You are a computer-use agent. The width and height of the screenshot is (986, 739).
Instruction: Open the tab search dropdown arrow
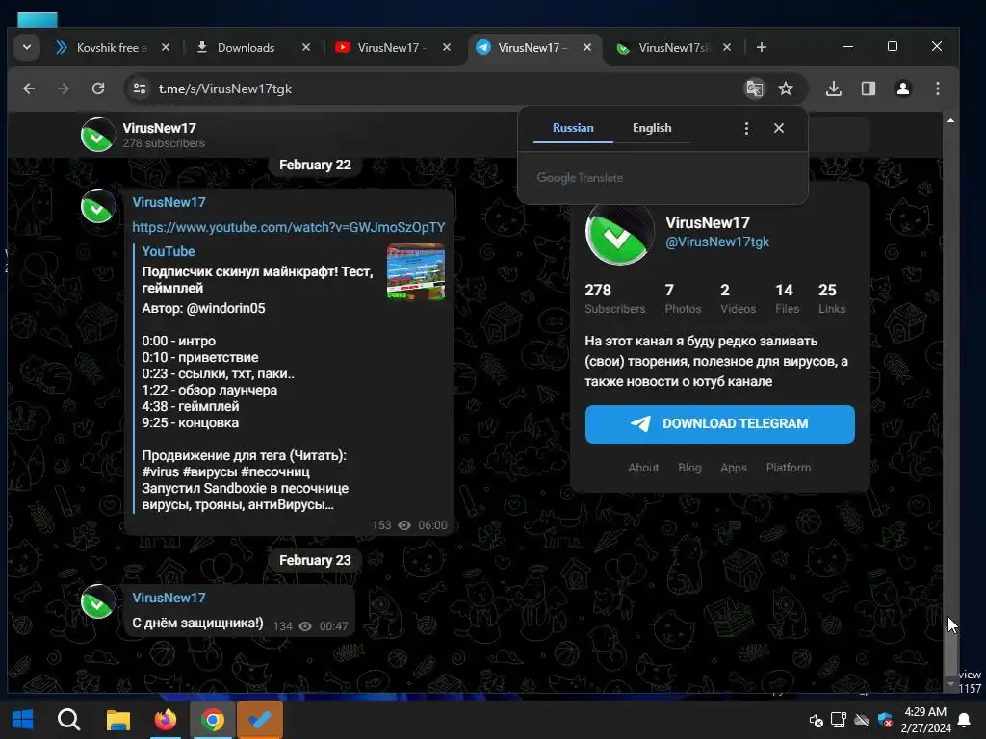click(x=26, y=47)
